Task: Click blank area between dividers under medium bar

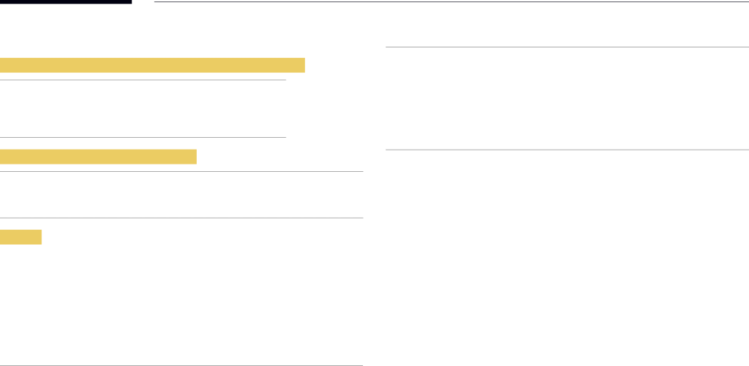Action: [182, 194]
